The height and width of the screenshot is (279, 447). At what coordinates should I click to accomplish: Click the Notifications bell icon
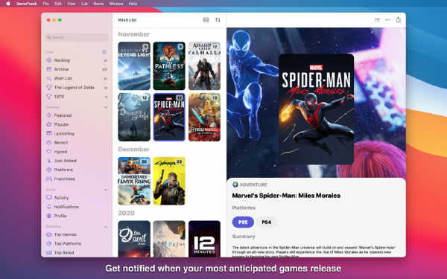49,207
